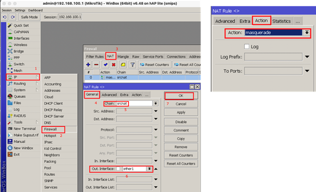Switch to Filter Rules tab
This screenshot has height=192, width=316.
tap(95, 57)
